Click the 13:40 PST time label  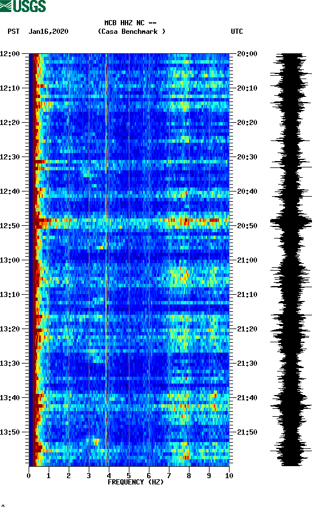click(x=10, y=398)
